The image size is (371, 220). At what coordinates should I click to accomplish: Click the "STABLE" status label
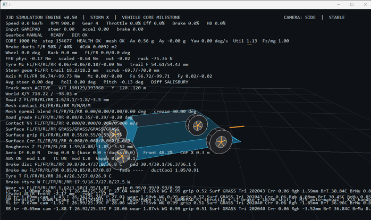[x=336, y=18]
